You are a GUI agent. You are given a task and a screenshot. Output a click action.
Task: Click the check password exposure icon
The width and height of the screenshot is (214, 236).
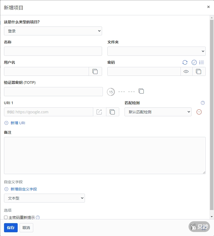coord(194,62)
